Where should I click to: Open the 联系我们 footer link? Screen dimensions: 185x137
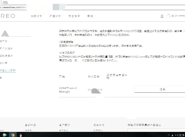coord(63,130)
